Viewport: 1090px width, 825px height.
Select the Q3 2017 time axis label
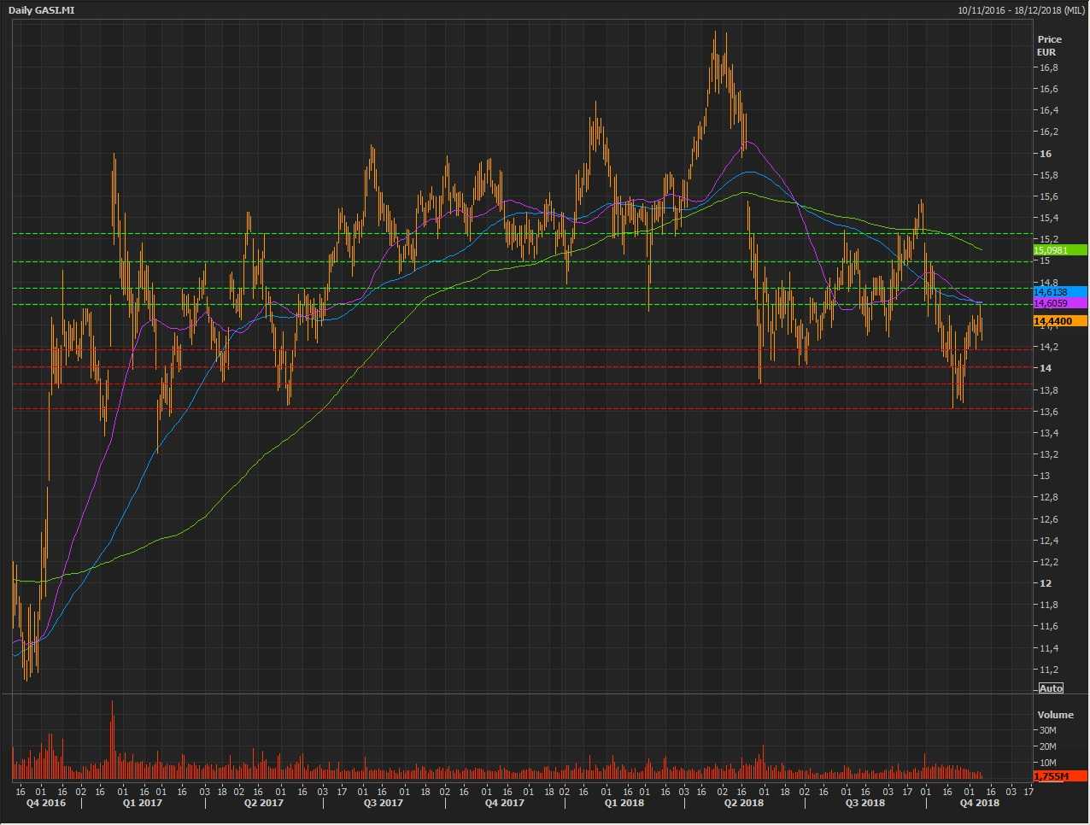(384, 803)
